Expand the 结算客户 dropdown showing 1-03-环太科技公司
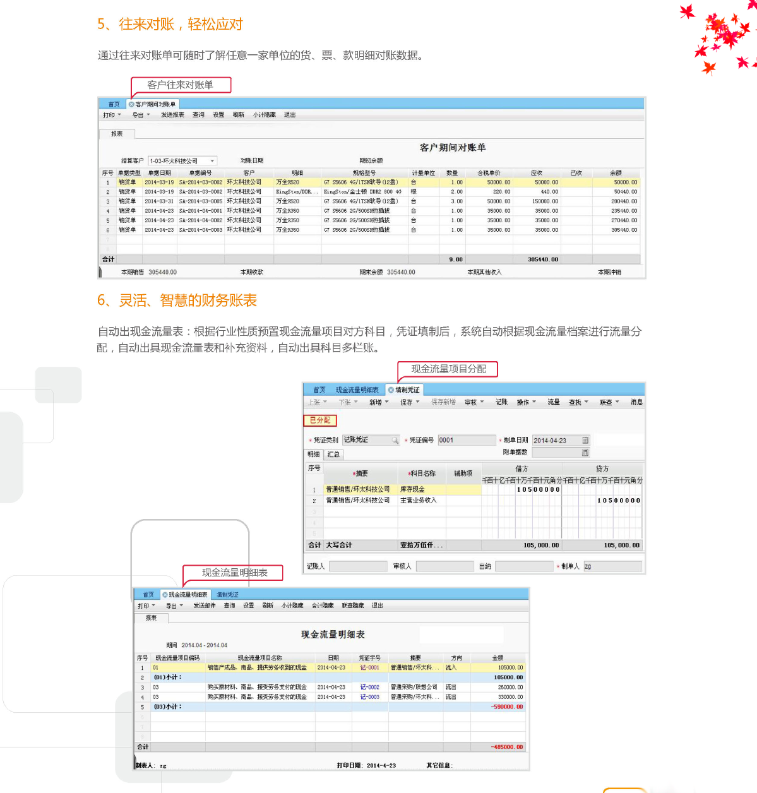The height and width of the screenshot is (793, 757). click(x=212, y=161)
